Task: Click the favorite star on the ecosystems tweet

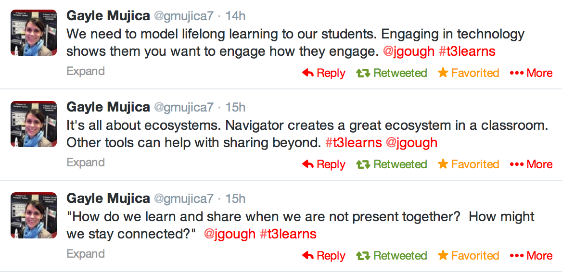Action: tap(443, 164)
